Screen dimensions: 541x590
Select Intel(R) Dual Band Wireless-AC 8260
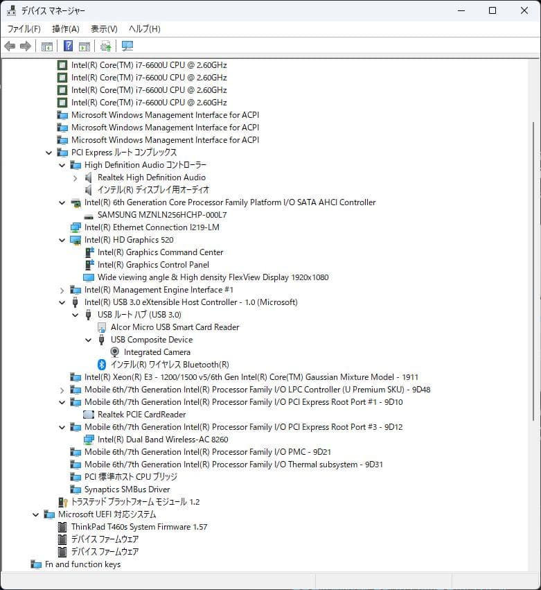[163, 440]
